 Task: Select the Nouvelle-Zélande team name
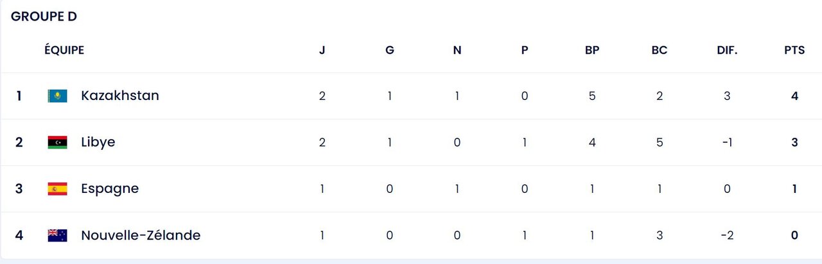141,235
